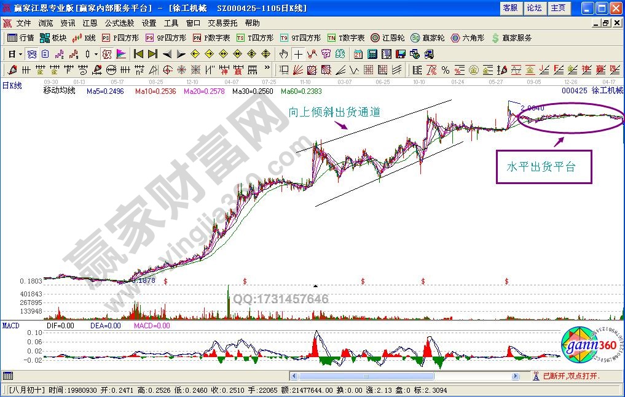The image size is (625, 397).
Task: Click the 客服 customer service button
Action: pos(510,8)
